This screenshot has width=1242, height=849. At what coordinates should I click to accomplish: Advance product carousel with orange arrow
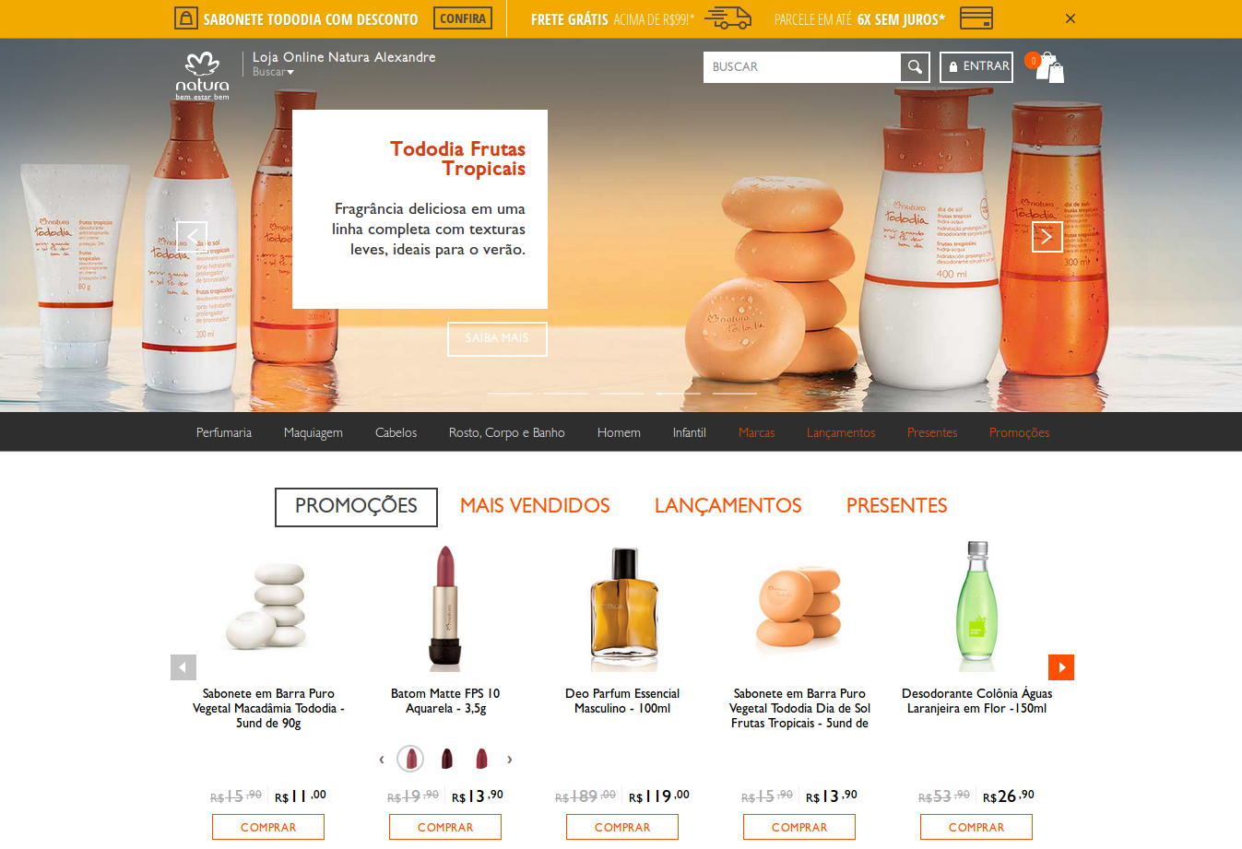tap(1061, 666)
